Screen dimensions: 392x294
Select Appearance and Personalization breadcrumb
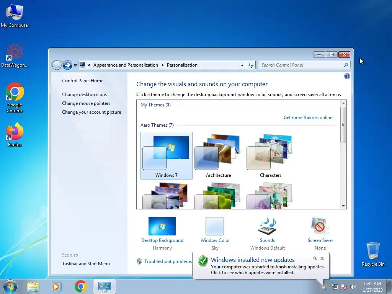pos(126,65)
